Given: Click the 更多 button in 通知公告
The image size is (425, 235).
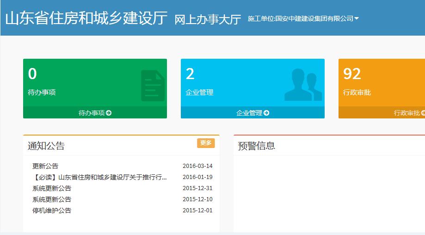Looking at the screenshot, I should click(206, 143).
